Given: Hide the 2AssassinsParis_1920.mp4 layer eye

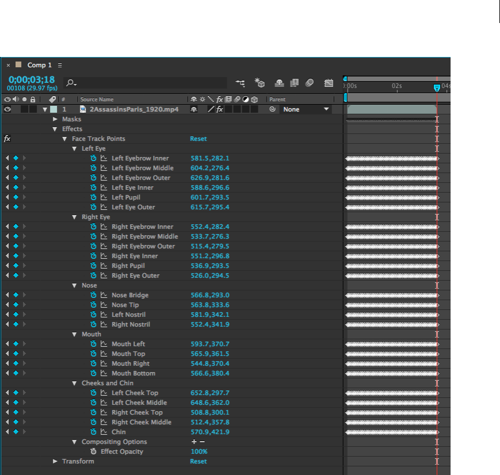Looking at the screenshot, I should point(7,109).
